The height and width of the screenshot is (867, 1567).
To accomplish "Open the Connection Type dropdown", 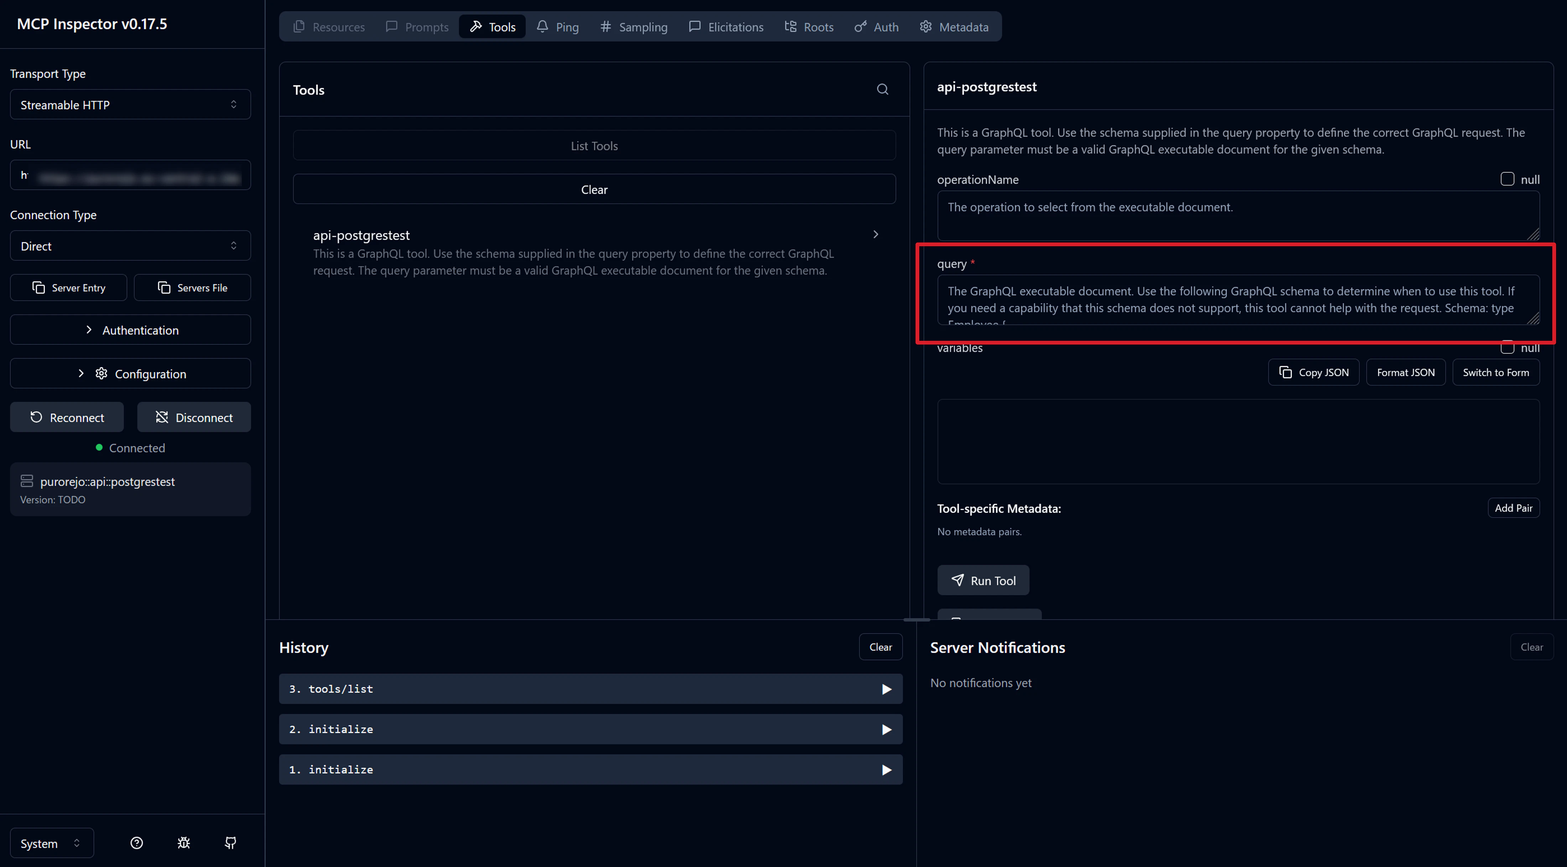I will 130,246.
